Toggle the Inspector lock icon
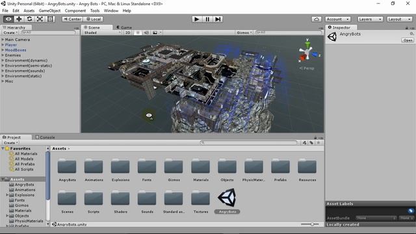The height and width of the screenshot is (234, 416). coord(406,27)
